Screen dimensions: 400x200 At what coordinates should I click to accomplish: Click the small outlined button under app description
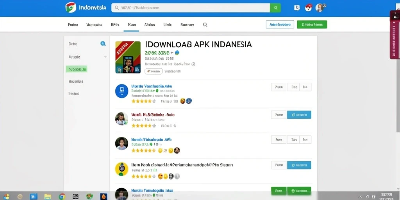pyautogui.click(x=154, y=71)
